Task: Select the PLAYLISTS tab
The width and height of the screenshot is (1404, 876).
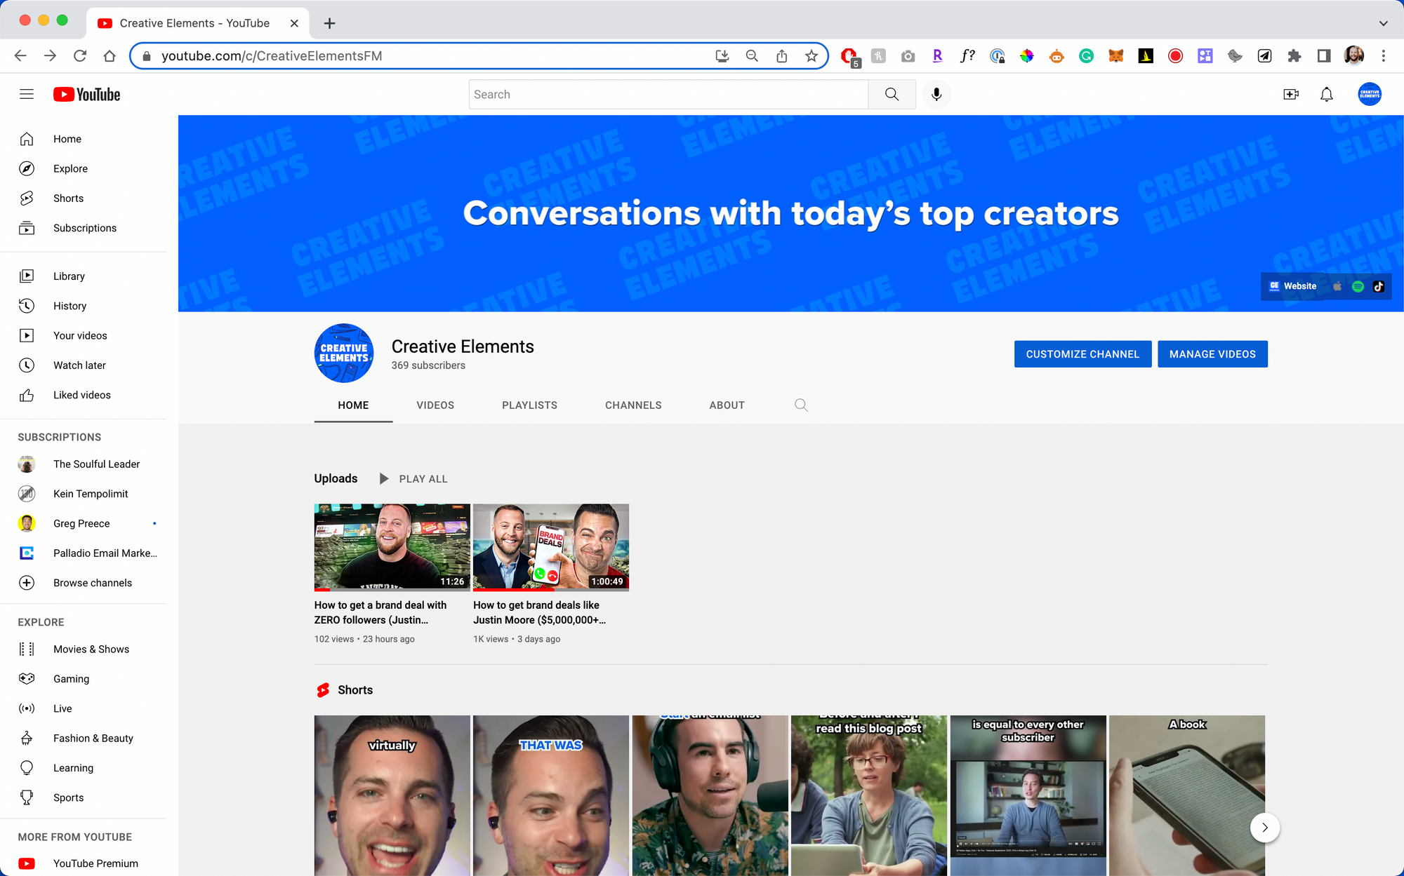Action: [x=529, y=405]
